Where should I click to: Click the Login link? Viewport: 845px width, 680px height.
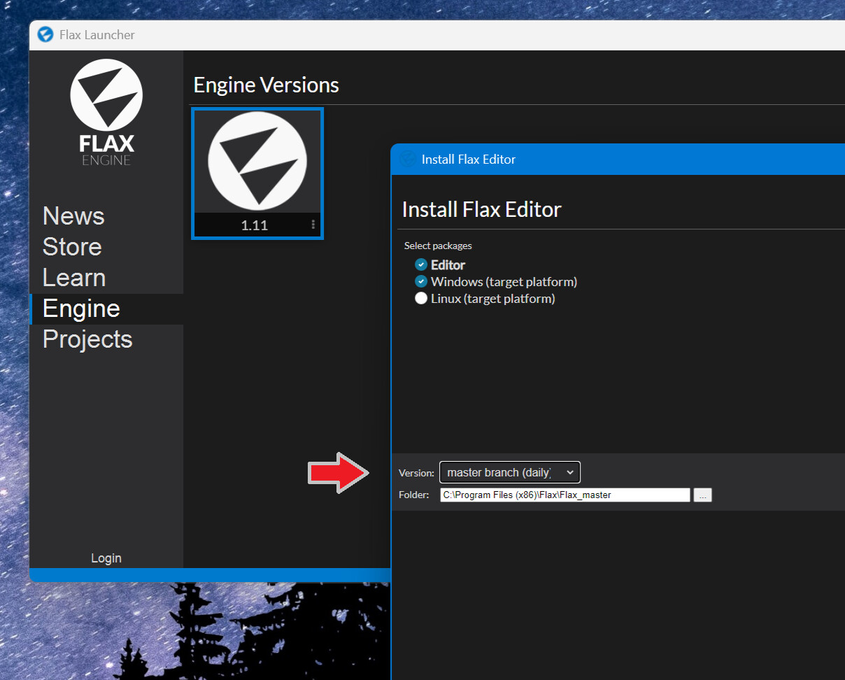pyautogui.click(x=106, y=558)
